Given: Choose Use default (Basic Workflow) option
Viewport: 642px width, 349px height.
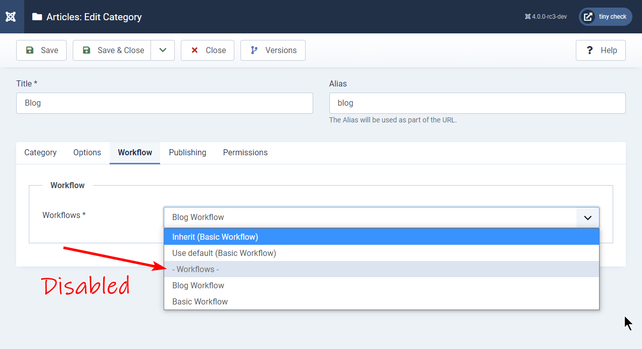Looking at the screenshot, I should 381,253.
